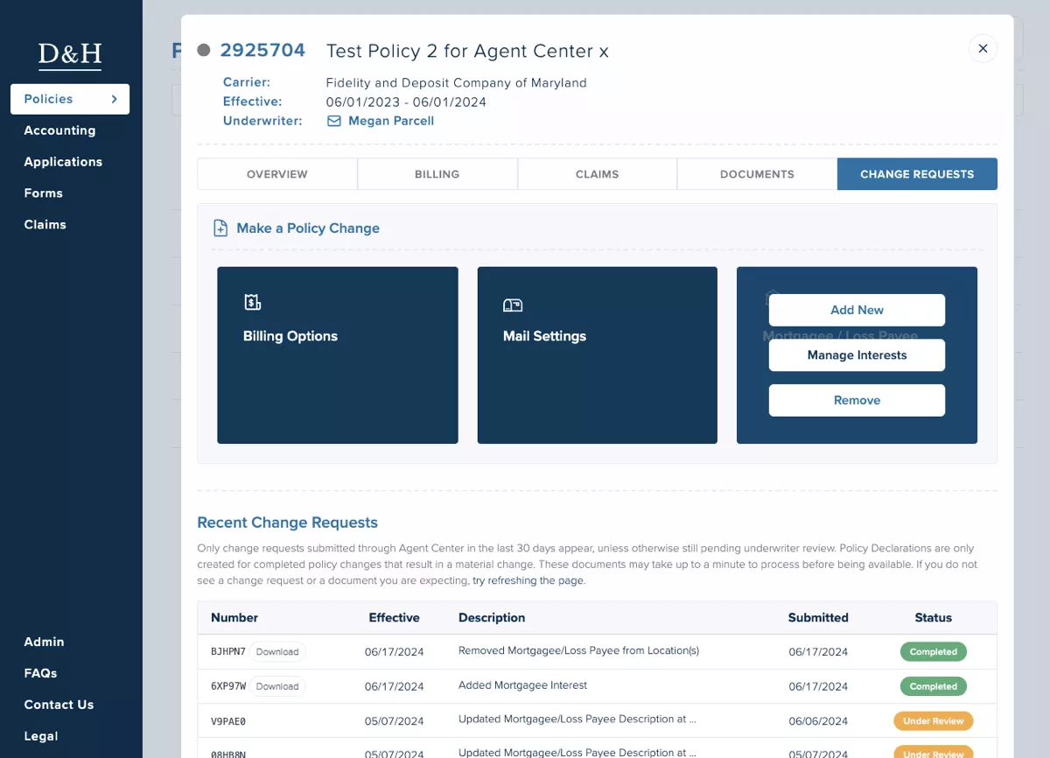Open Contact Us from the sidebar
The width and height of the screenshot is (1050, 758).
coord(59,705)
